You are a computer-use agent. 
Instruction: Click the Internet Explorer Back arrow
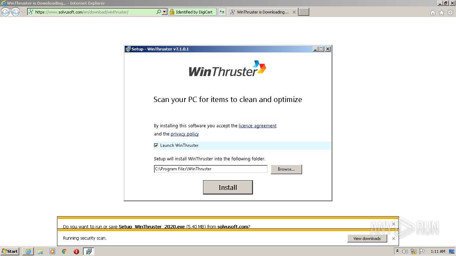point(6,12)
